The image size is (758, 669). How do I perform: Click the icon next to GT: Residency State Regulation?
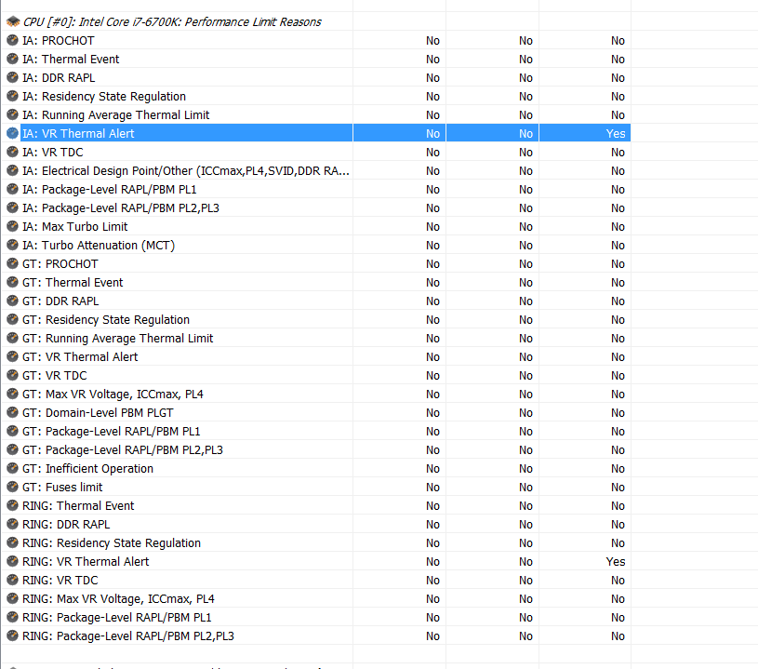13,320
